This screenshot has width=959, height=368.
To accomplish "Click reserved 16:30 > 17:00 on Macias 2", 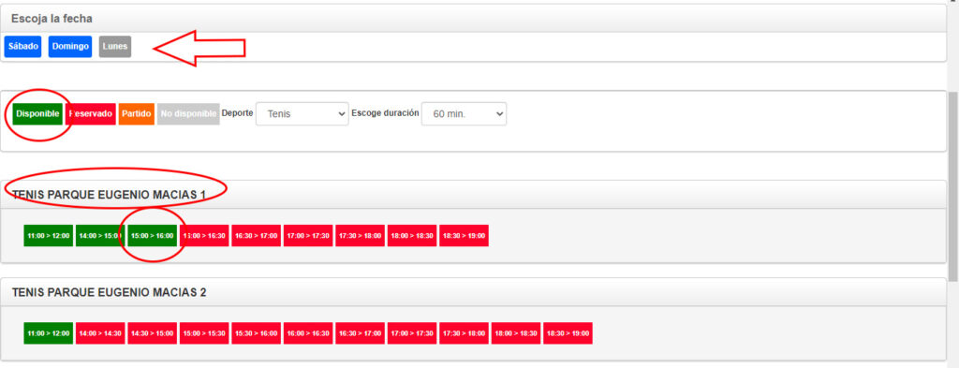I will (x=361, y=333).
